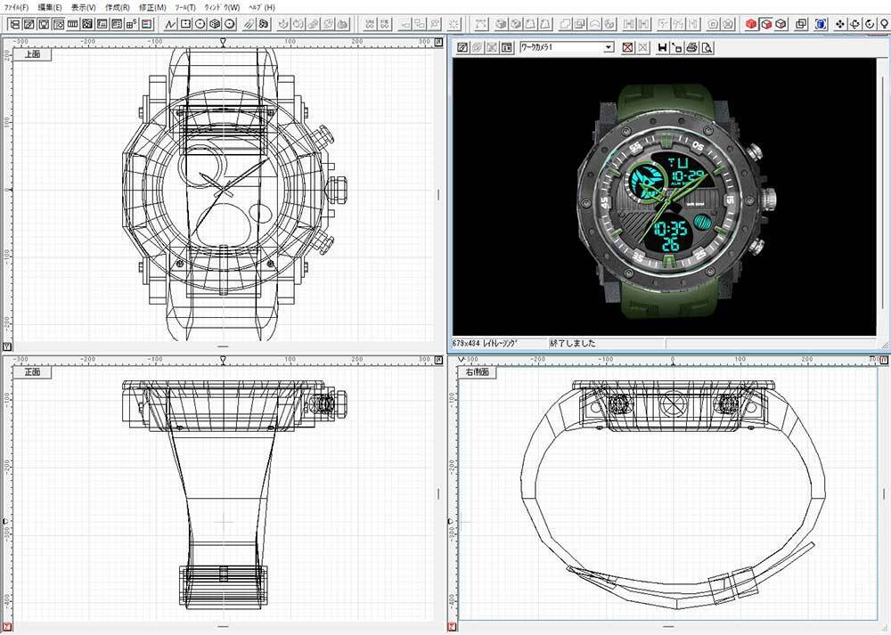
Task: Toggle the wireframe cube display mode
Action: [x=781, y=24]
